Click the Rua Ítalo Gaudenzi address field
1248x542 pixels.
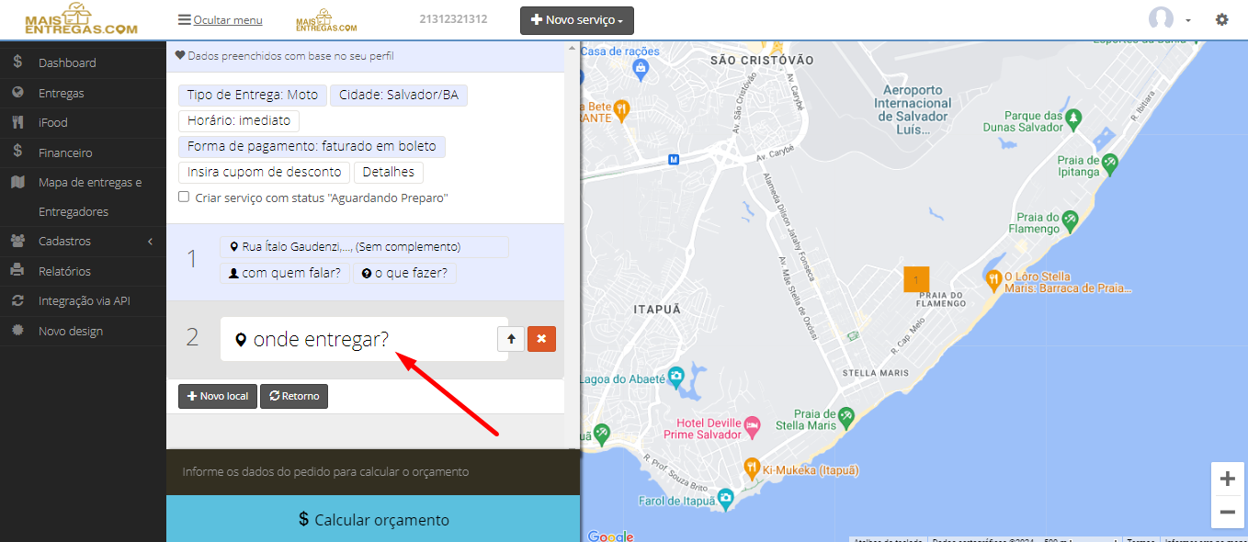(x=364, y=247)
